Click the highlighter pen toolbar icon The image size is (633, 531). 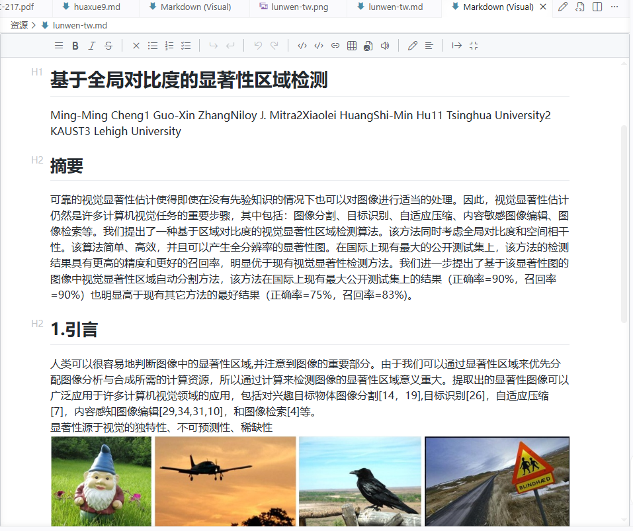[x=412, y=46]
